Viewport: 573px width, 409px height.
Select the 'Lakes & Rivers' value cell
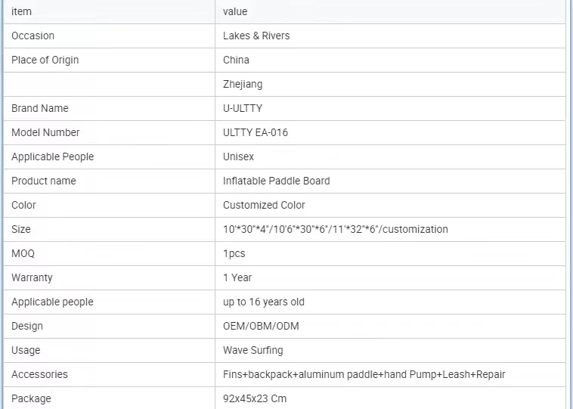(256, 36)
